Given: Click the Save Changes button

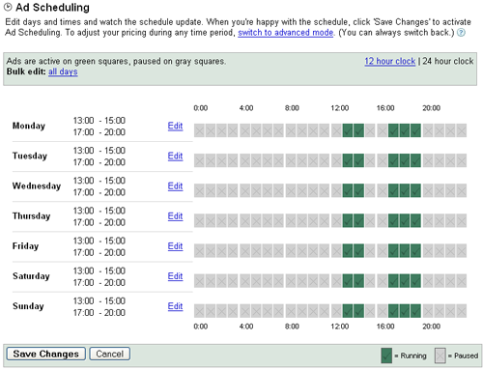Looking at the screenshot, I should pyautogui.click(x=46, y=354).
